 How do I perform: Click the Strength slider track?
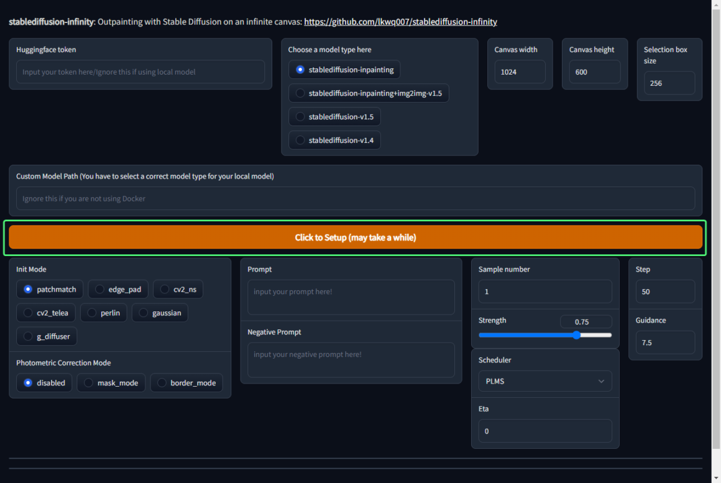pos(544,335)
